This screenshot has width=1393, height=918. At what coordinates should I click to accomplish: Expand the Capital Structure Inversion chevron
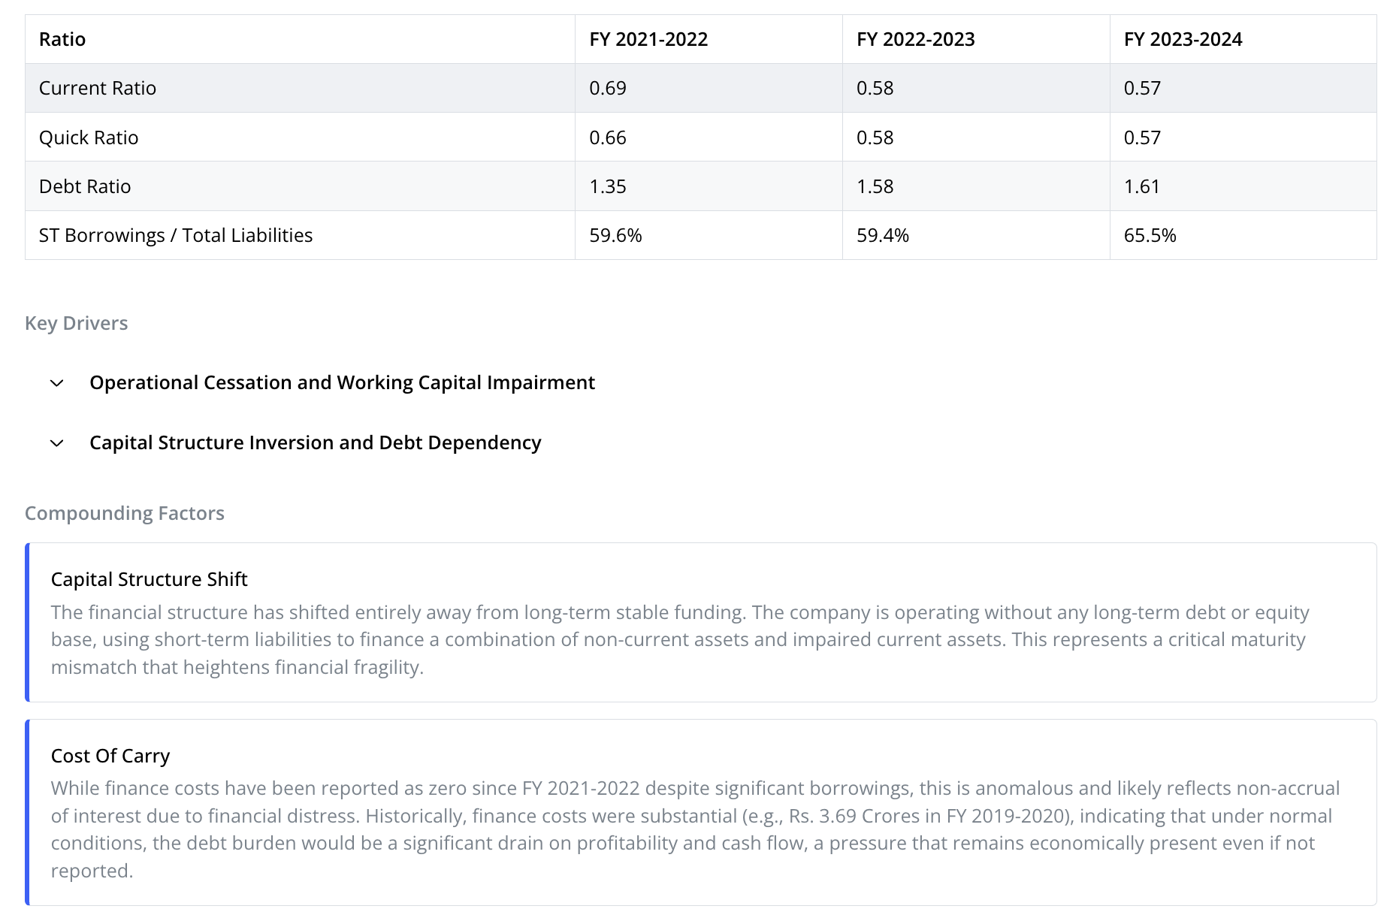pyautogui.click(x=56, y=443)
